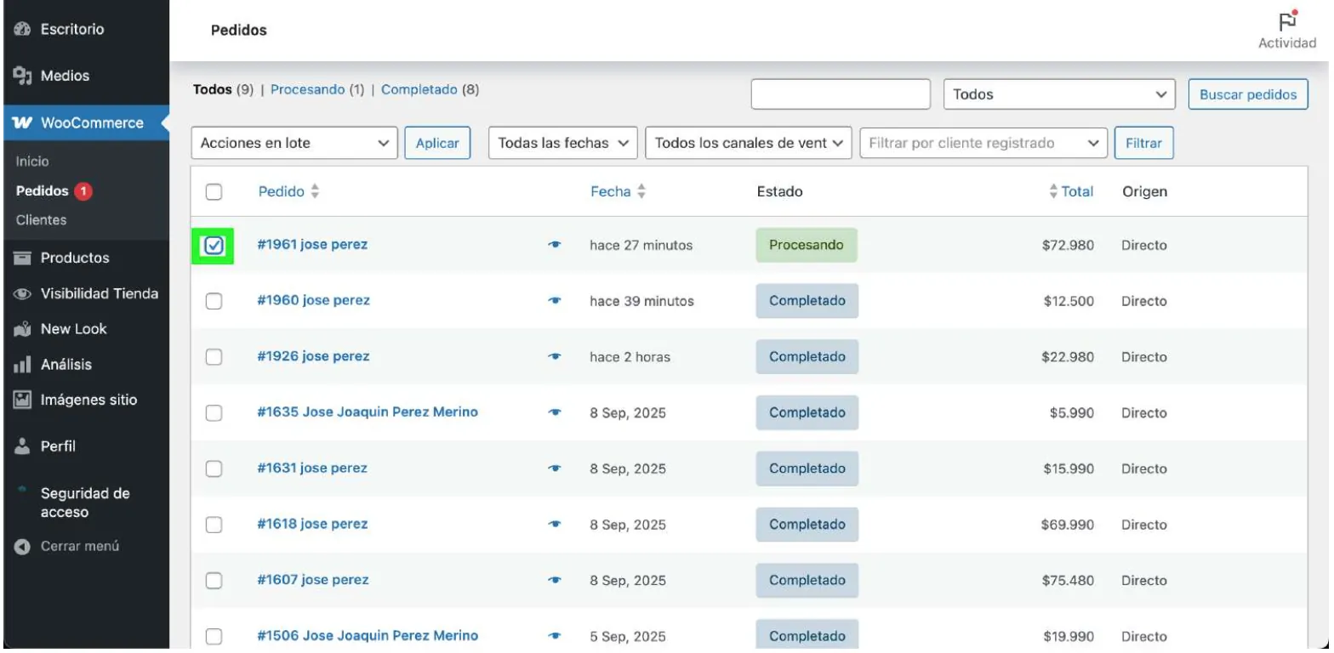Open order #1506 Jose Joaquin Perez Merino
This screenshot has width=1334, height=653.
(x=368, y=635)
